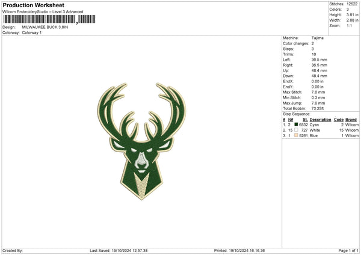Click the 'Up:' measurement label
This screenshot has width=361, height=255.
286,70
